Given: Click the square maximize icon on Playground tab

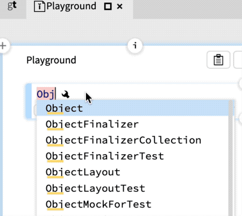Looking at the screenshot, I should tap(108, 6).
